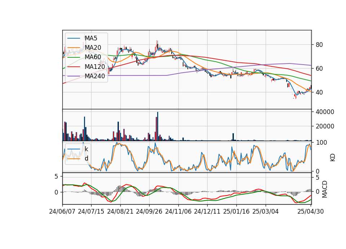This screenshot has height=249, width=346.
Task: Click the red MA120 legend line swatch
Action: click(74, 66)
